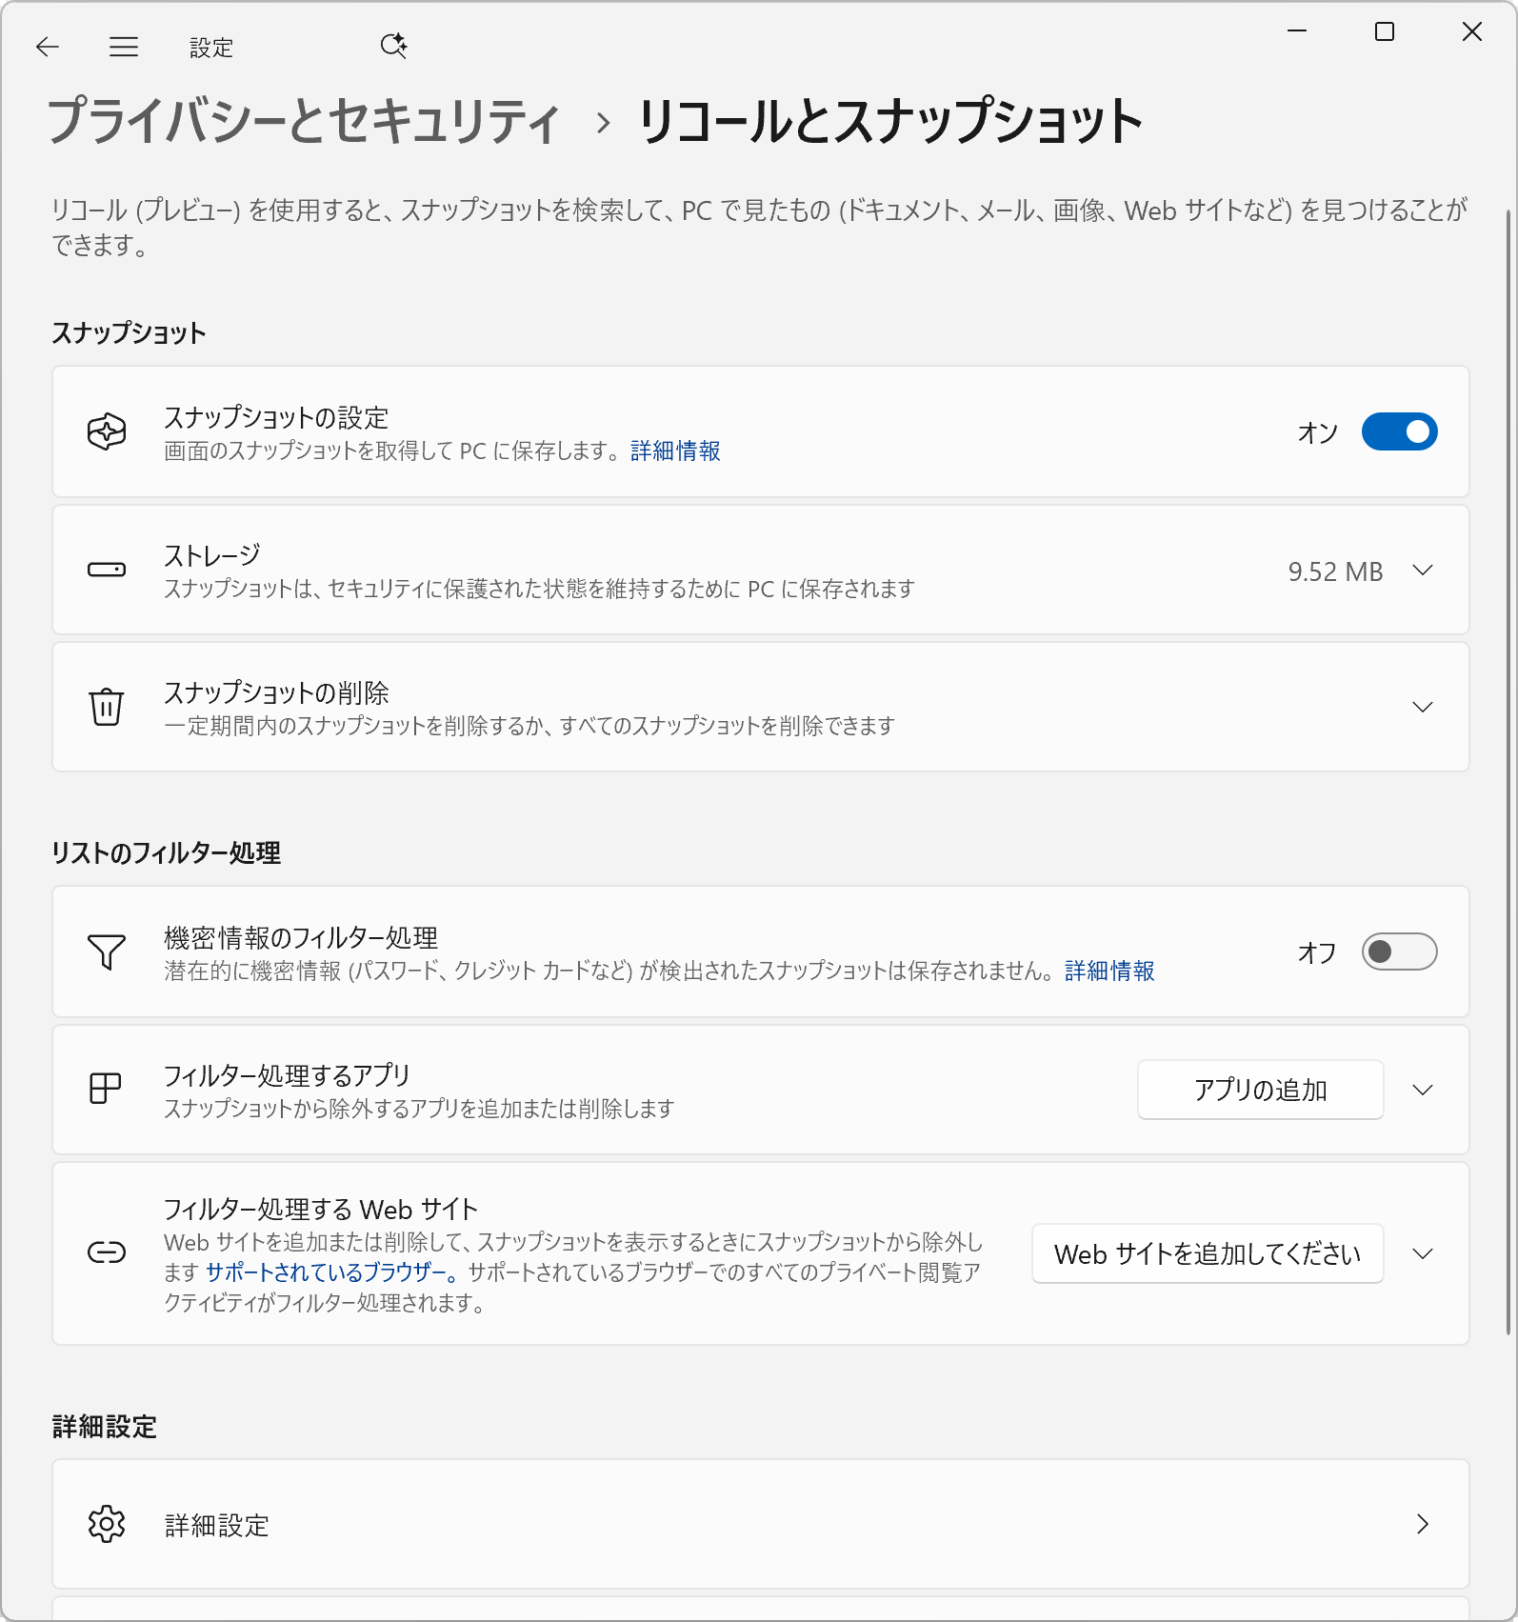Click the funnel filter icon
Screen dimensions: 1518x1622
tap(107, 951)
